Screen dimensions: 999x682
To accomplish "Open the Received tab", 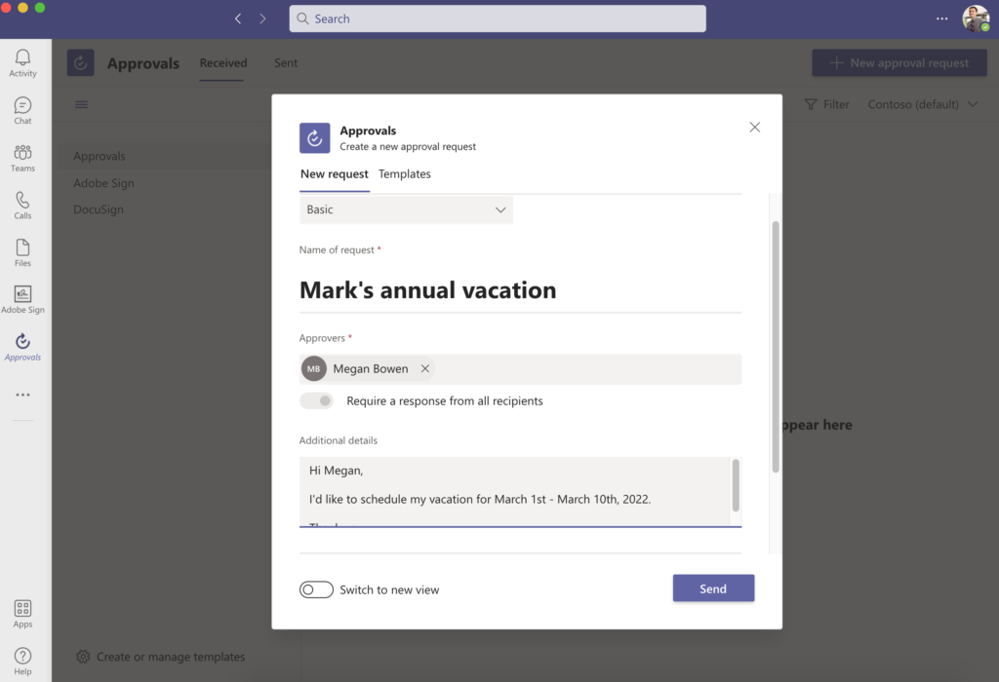I will click(x=223, y=63).
